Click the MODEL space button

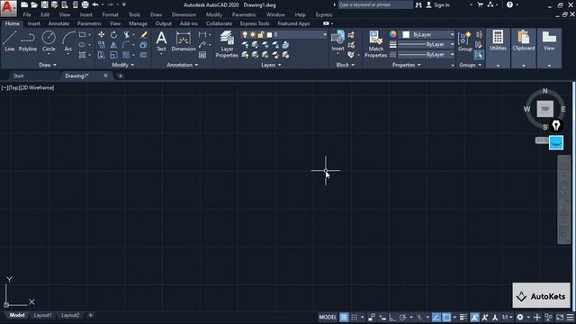click(x=328, y=317)
